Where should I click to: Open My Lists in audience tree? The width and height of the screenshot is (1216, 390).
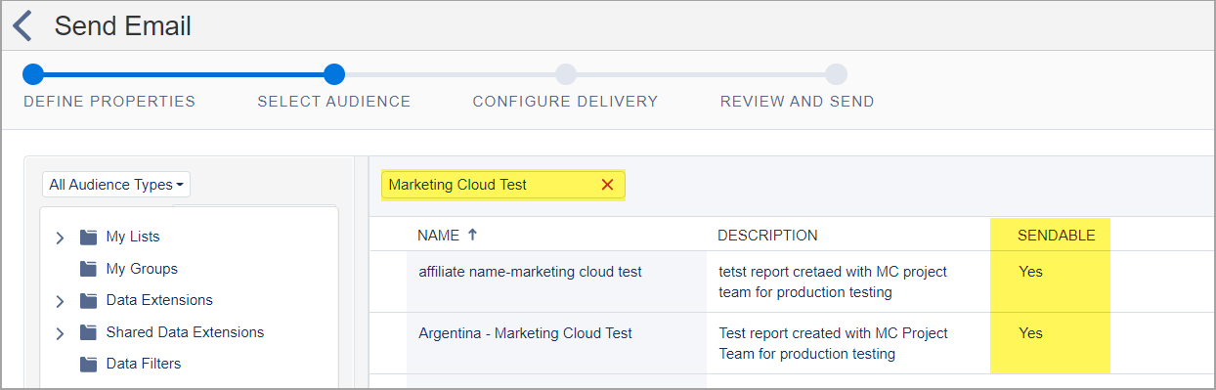click(x=133, y=237)
